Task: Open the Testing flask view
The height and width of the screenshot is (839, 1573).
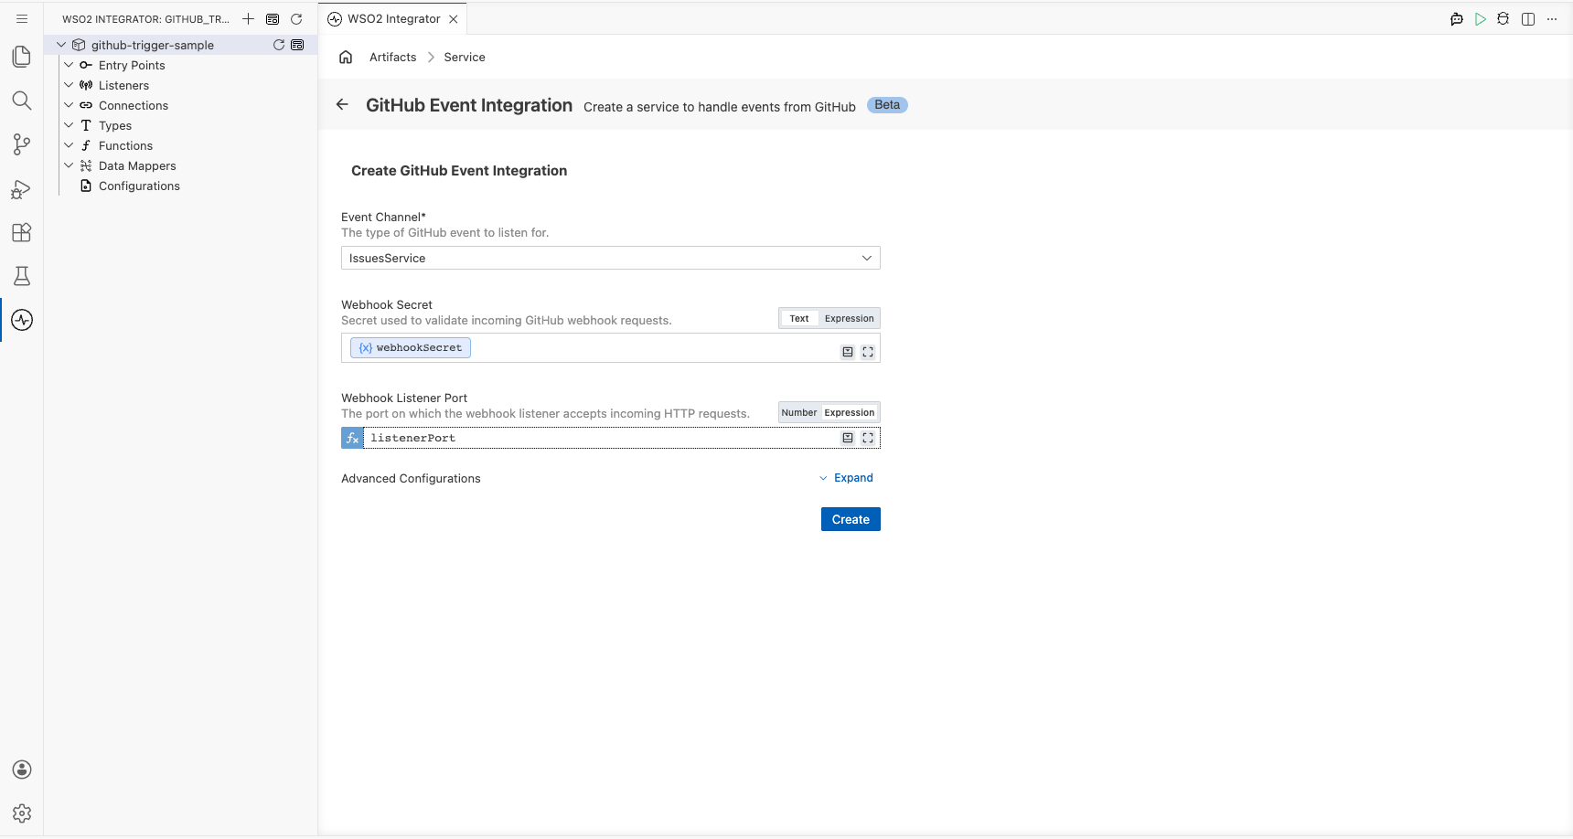Action: [22, 276]
